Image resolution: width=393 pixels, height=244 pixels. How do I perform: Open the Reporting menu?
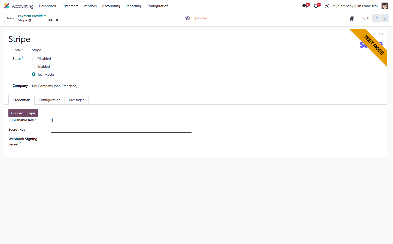[x=133, y=6]
